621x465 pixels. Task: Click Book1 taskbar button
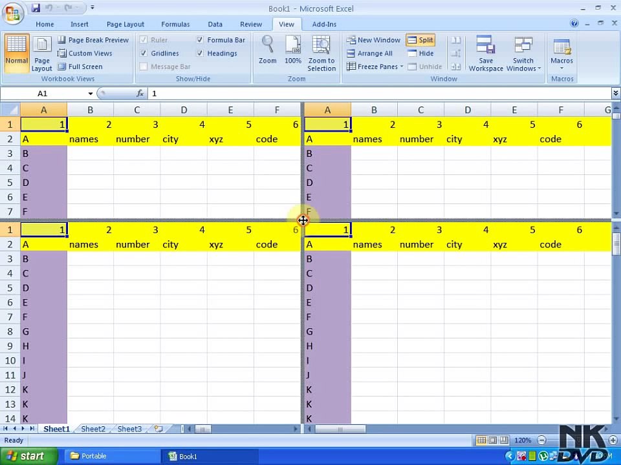tap(210, 457)
